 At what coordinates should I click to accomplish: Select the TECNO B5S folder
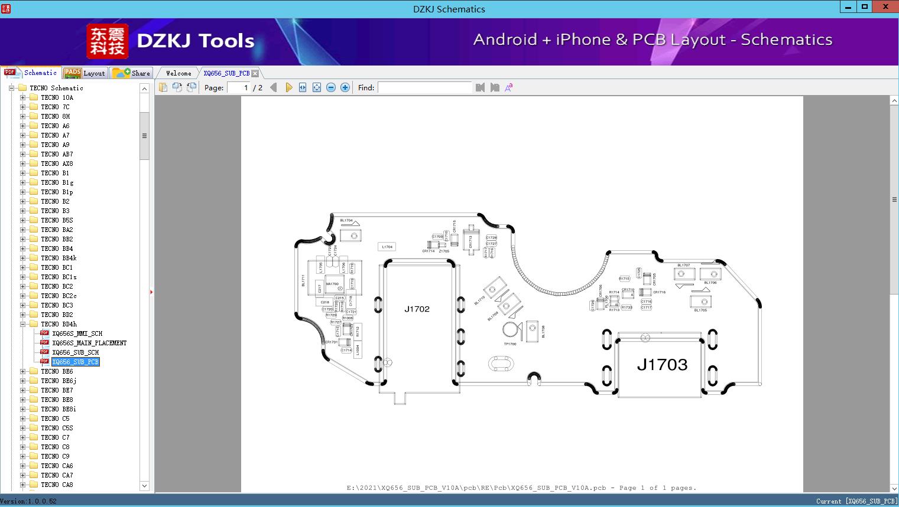(x=57, y=220)
